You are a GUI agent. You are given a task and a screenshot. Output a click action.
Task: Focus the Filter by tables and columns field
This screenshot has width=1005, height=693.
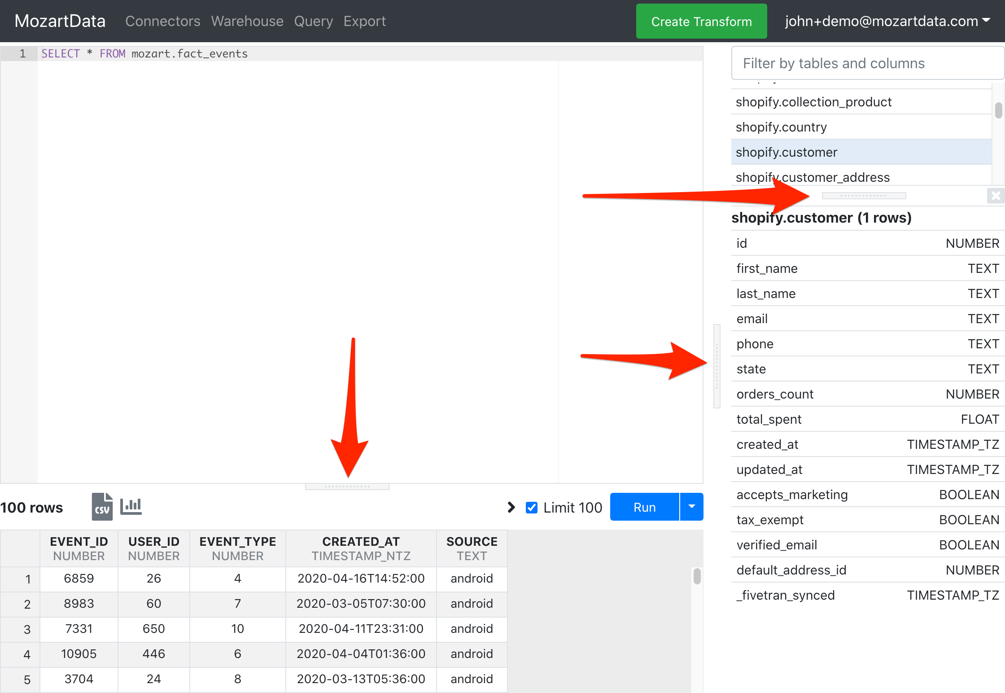click(867, 63)
